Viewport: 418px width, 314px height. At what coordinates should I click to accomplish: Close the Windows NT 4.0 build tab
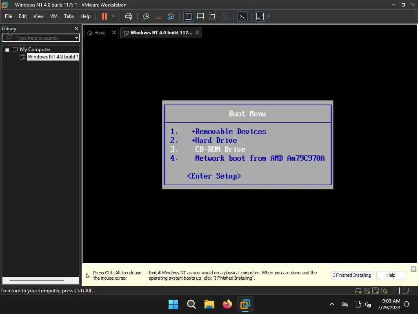click(197, 33)
